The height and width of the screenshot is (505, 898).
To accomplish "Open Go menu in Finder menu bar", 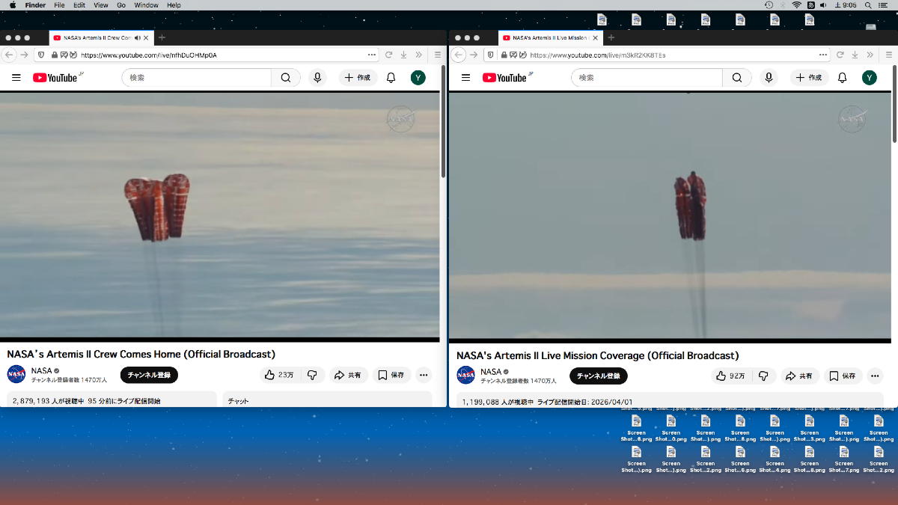I will (x=120, y=5).
